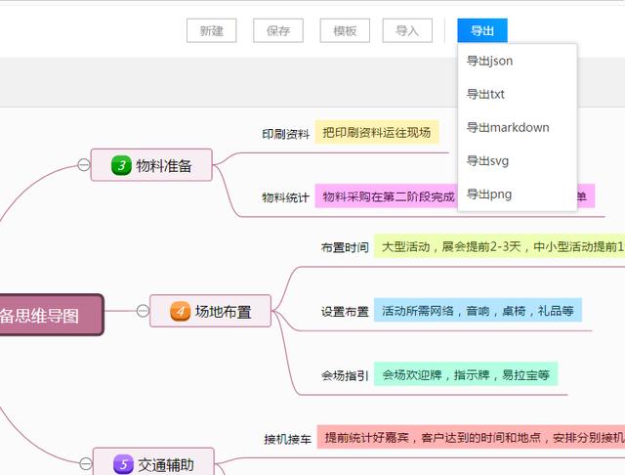
Task: Click the 保存 button
Action: (277, 31)
